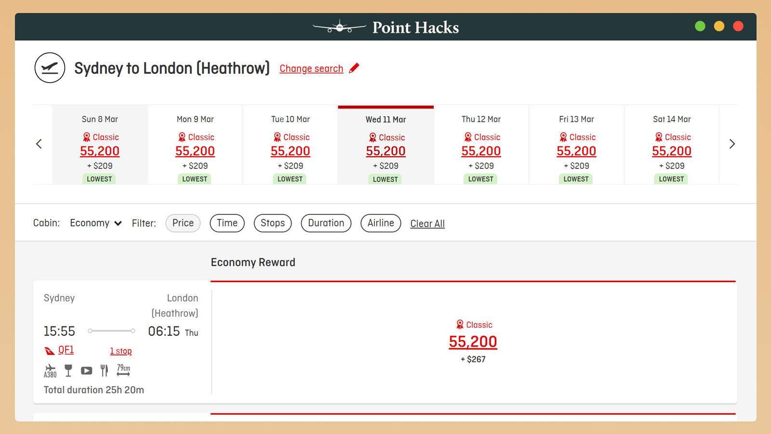This screenshot has height=434, width=771.
Task: Click the fork and knife meal icon
Action: (x=104, y=370)
